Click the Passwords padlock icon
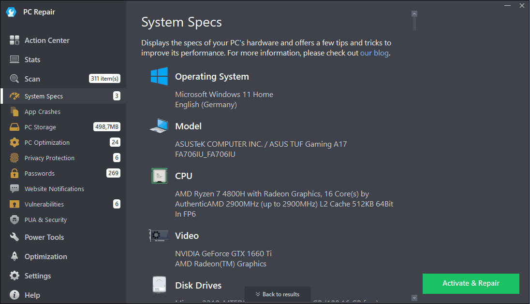The height and width of the screenshot is (304, 530). point(15,173)
